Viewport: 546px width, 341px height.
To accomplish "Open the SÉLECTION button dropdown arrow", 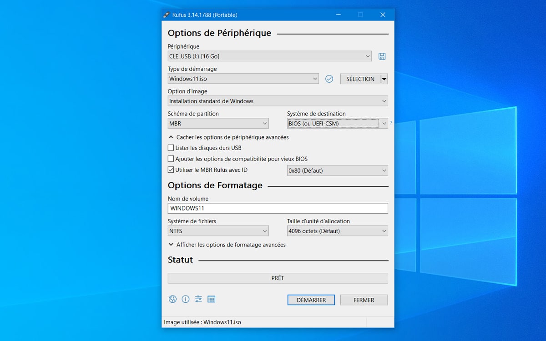I will click(384, 78).
